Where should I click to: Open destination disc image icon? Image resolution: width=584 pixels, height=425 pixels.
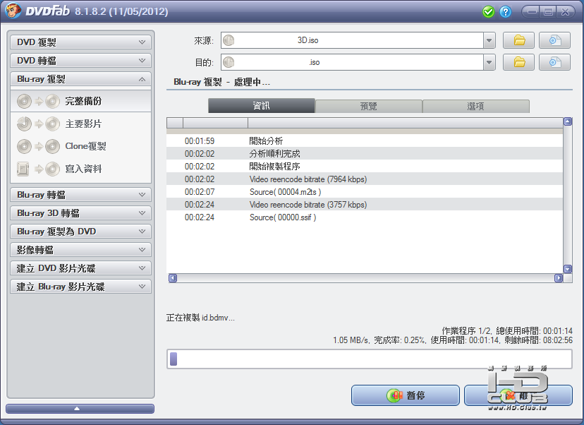pyautogui.click(x=554, y=62)
